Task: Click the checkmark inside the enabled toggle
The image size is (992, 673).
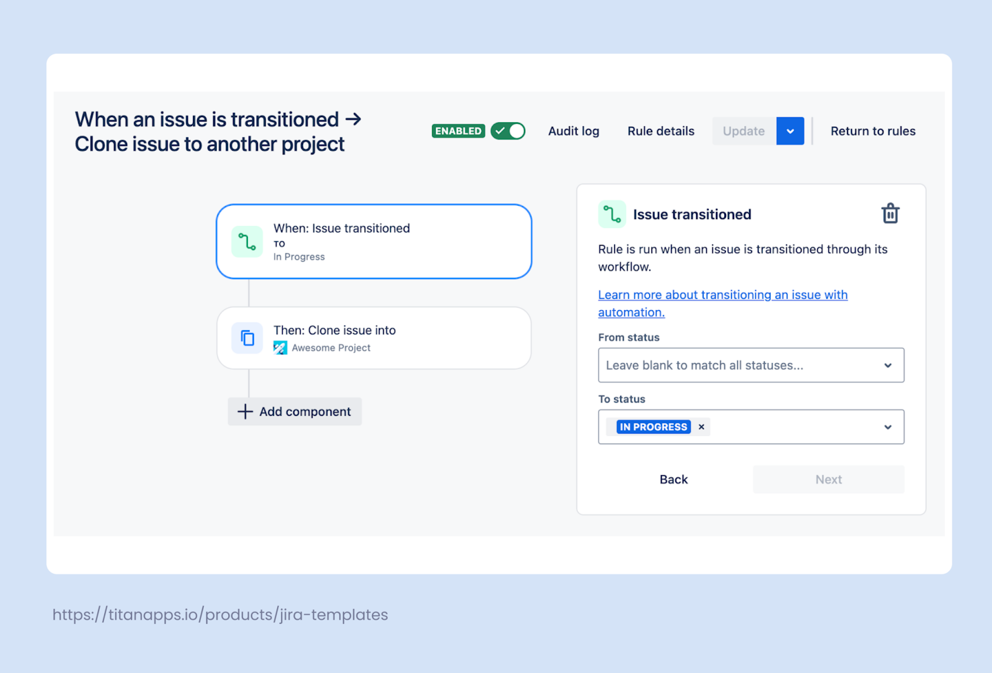Action: (x=501, y=131)
